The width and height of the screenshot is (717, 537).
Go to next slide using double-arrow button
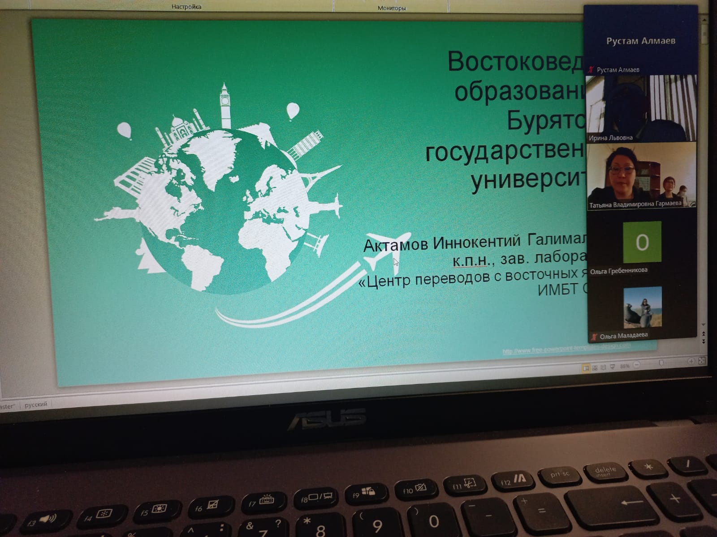point(704,341)
